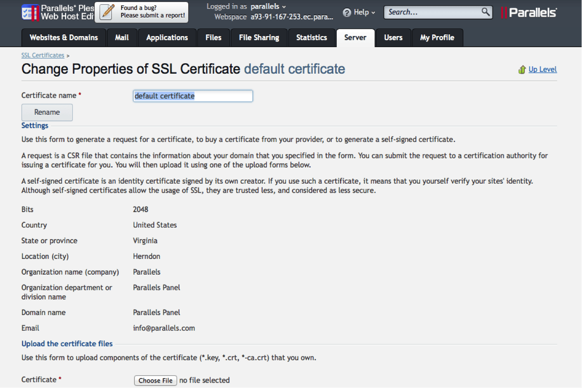This screenshot has width=582, height=388.
Task: Click the department value Parallels Panel
Action: [156, 287]
